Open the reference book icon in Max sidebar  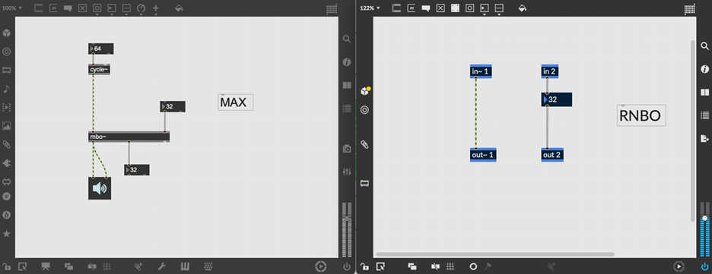tap(347, 85)
